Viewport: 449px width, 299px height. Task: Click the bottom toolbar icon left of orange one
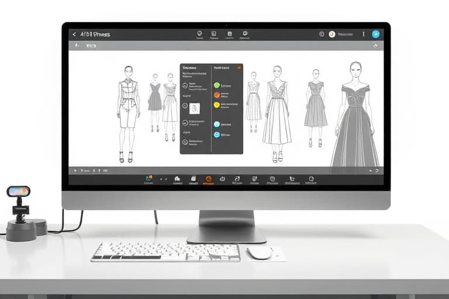tap(194, 179)
